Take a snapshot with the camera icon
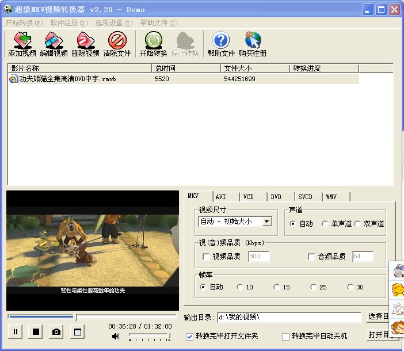The image size is (404, 351). point(56,332)
